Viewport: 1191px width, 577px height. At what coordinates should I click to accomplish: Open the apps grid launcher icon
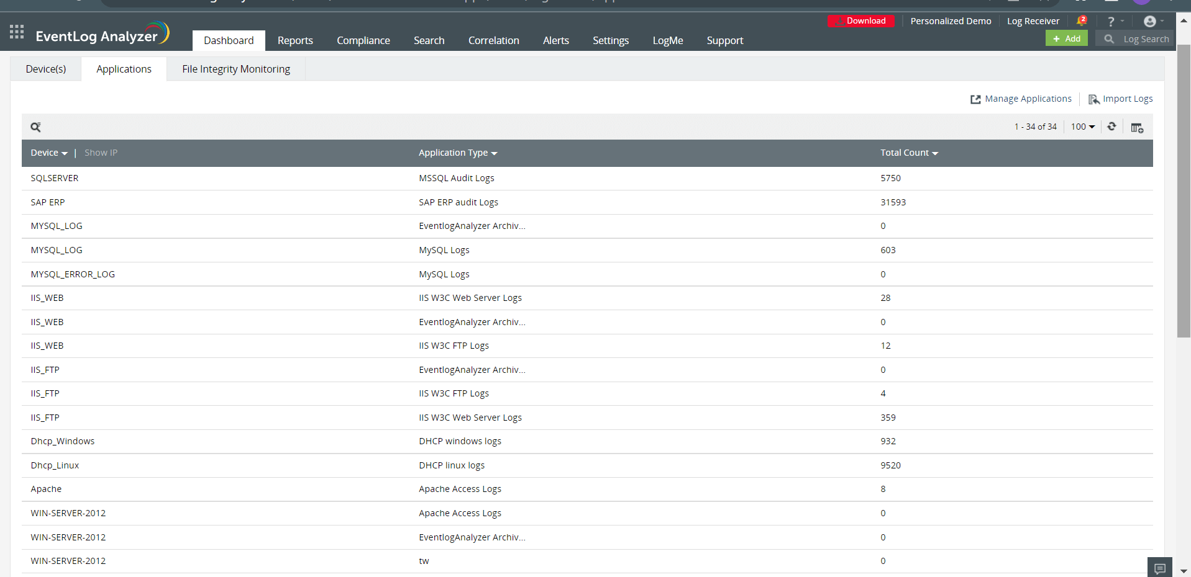(17, 32)
